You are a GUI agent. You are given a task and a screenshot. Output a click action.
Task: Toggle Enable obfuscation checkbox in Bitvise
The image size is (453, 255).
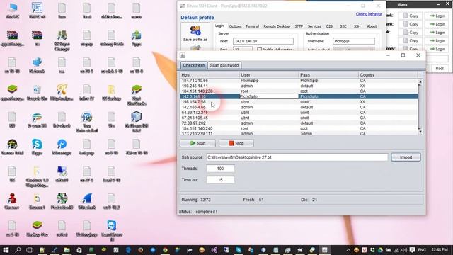(x=259, y=50)
